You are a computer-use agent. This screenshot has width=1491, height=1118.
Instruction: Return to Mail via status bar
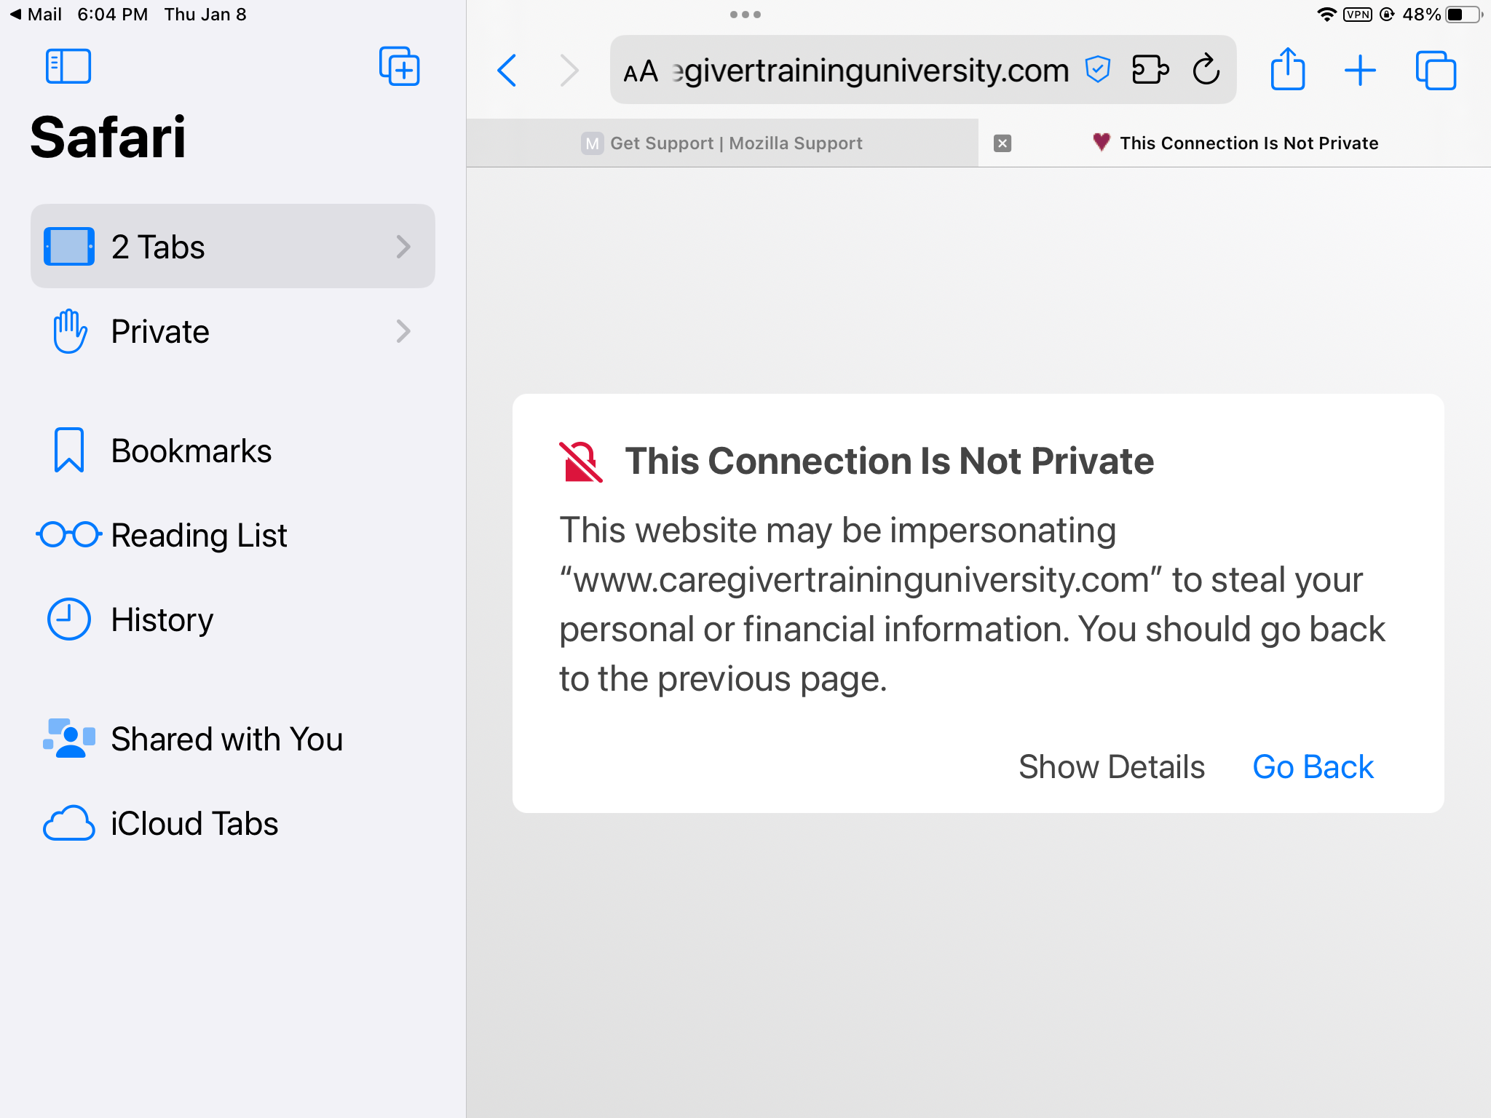click(x=36, y=15)
